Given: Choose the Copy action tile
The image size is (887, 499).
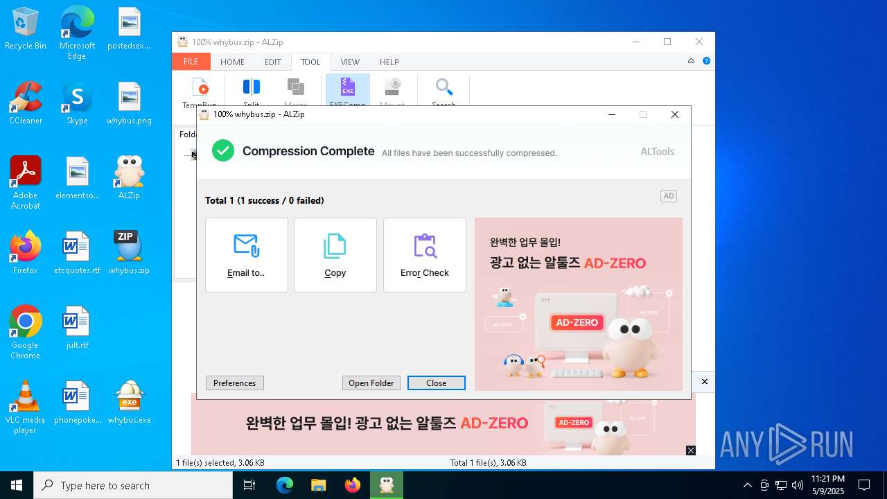Looking at the screenshot, I should (335, 255).
